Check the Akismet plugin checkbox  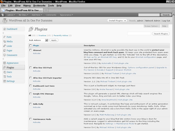tap(31, 50)
